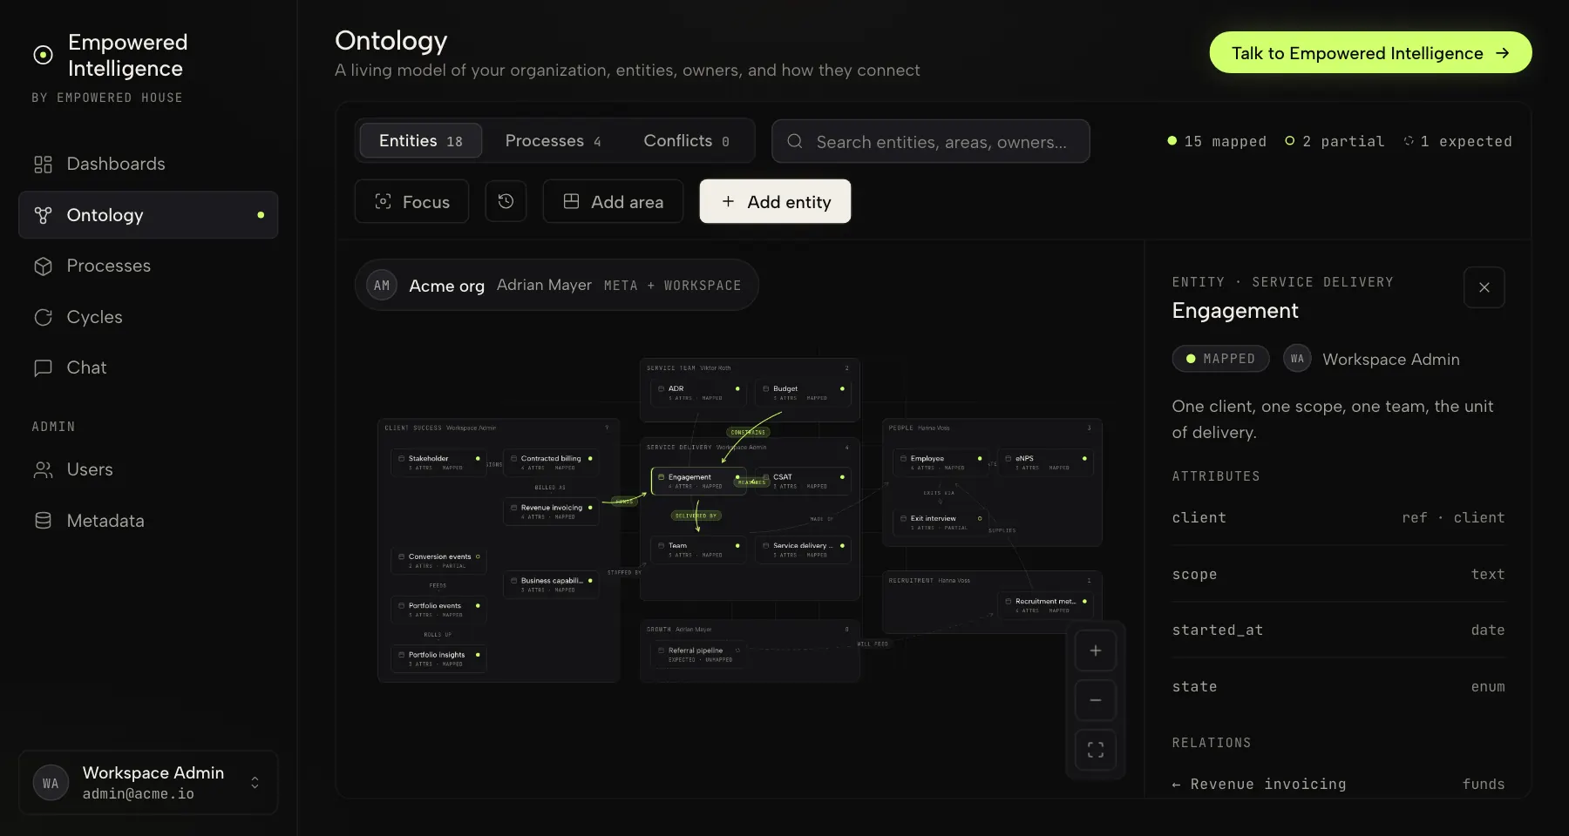This screenshot has height=836, width=1569.
Task: Open Cycles in the sidebar
Action: (148, 317)
